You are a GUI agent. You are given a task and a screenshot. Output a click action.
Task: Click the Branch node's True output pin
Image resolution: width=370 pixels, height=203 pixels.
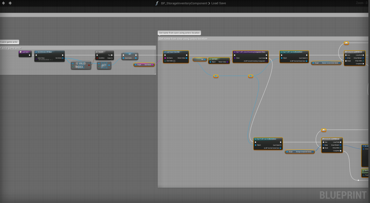pyautogui.click(x=112, y=55)
